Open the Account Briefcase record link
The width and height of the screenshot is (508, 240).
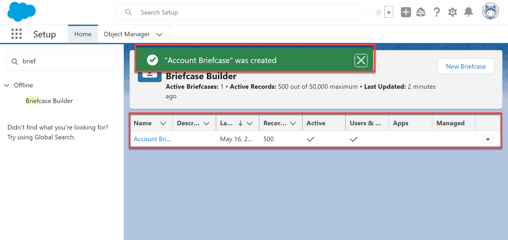pyautogui.click(x=152, y=139)
